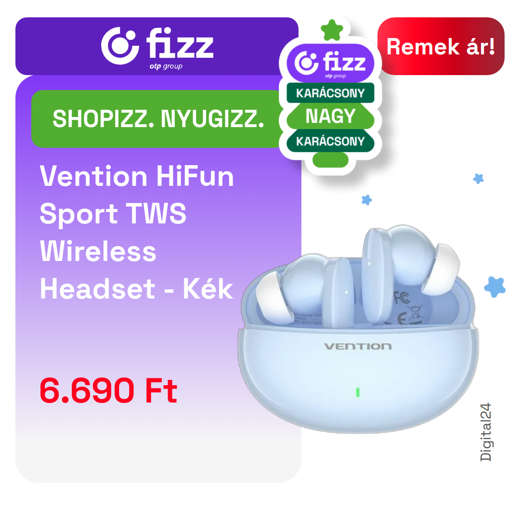
Task: Click the SHOPIZZ. NYUGIZZ. green banner
Action: coord(158,119)
